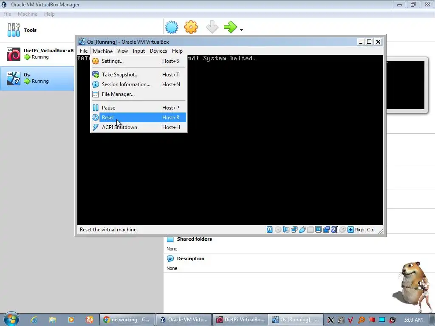Click the 5:03 AM system clock

point(413,320)
